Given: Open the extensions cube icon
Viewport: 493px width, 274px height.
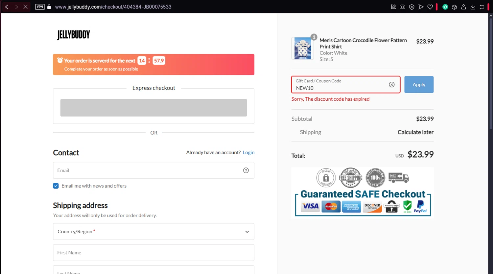Looking at the screenshot, I should tap(454, 7).
